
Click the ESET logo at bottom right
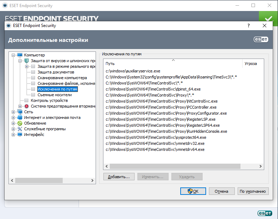[265, 213]
